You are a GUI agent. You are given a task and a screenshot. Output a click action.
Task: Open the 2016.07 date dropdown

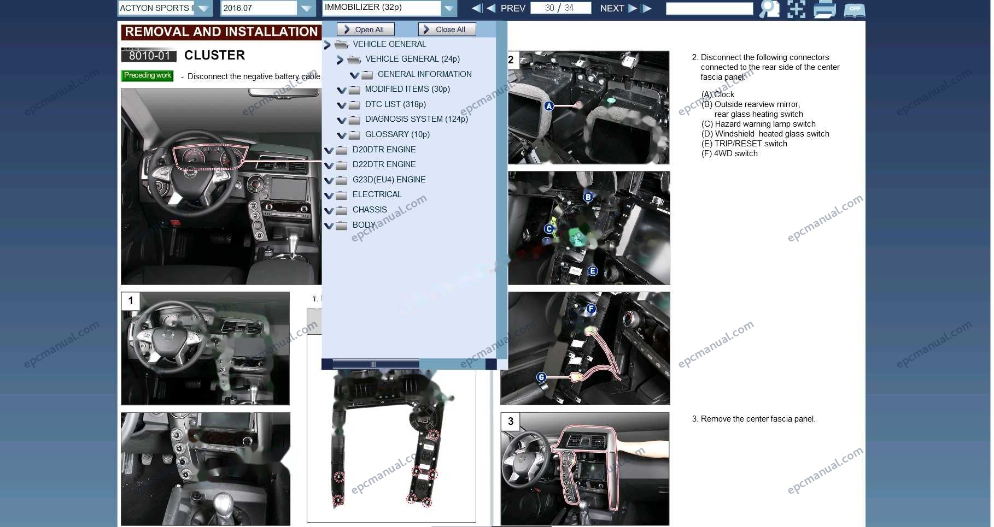pyautogui.click(x=306, y=8)
